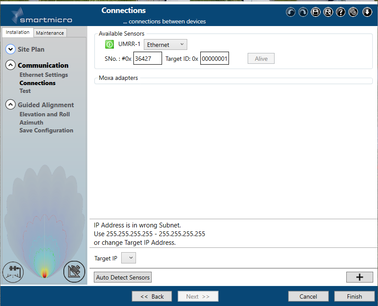Click the Finish button
The image size is (378, 306).
tap(355, 296)
